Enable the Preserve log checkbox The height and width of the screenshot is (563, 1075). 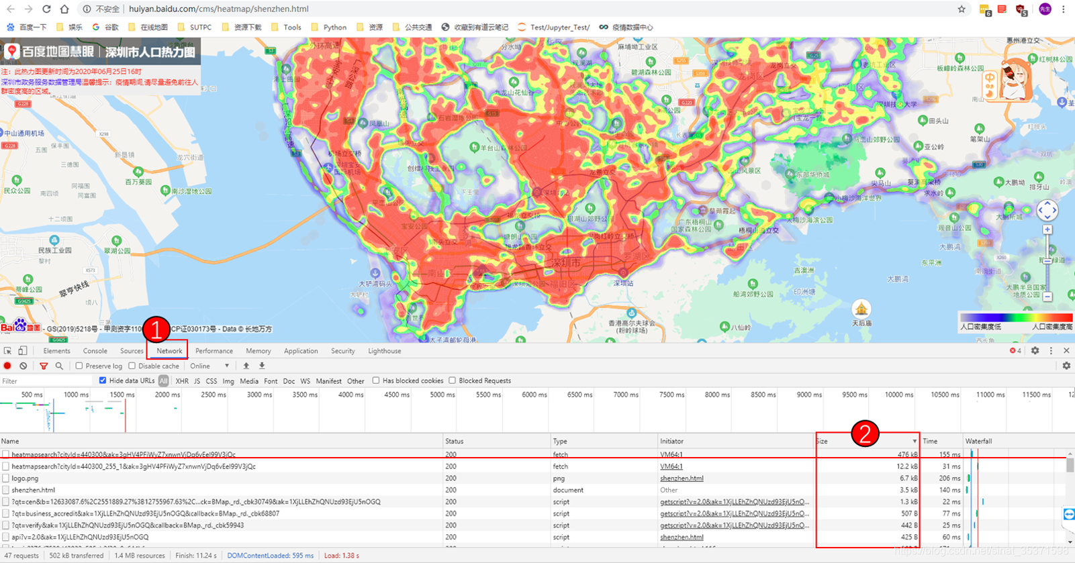tap(79, 366)
